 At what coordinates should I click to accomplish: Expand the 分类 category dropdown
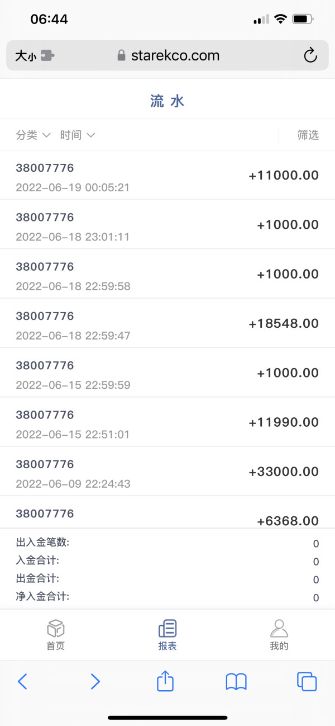33,135
